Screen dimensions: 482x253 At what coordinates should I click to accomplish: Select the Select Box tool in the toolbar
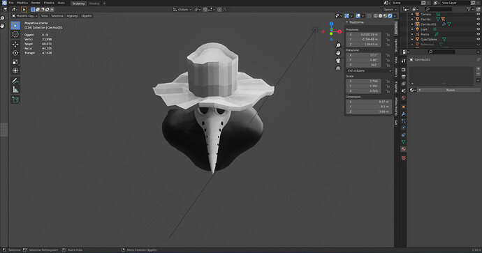(15, 26)
